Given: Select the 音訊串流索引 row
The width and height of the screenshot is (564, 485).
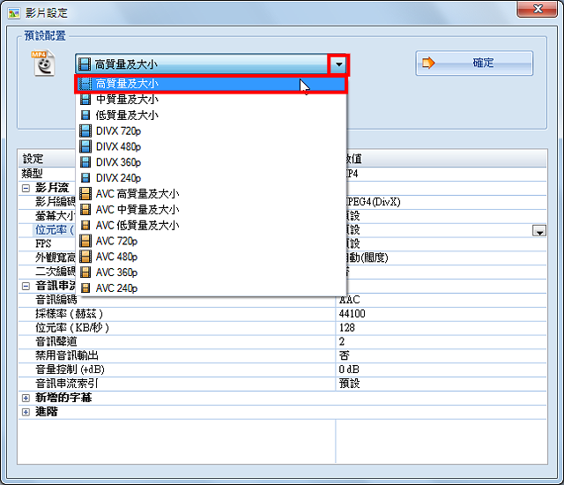Looking at the screenshot, I should (282, 384).
